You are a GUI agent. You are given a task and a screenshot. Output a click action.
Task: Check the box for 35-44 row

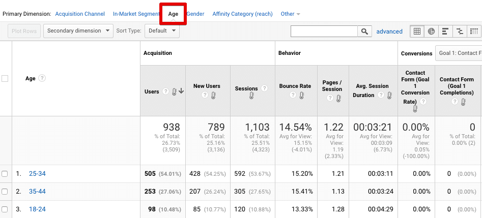coord(5,192)
